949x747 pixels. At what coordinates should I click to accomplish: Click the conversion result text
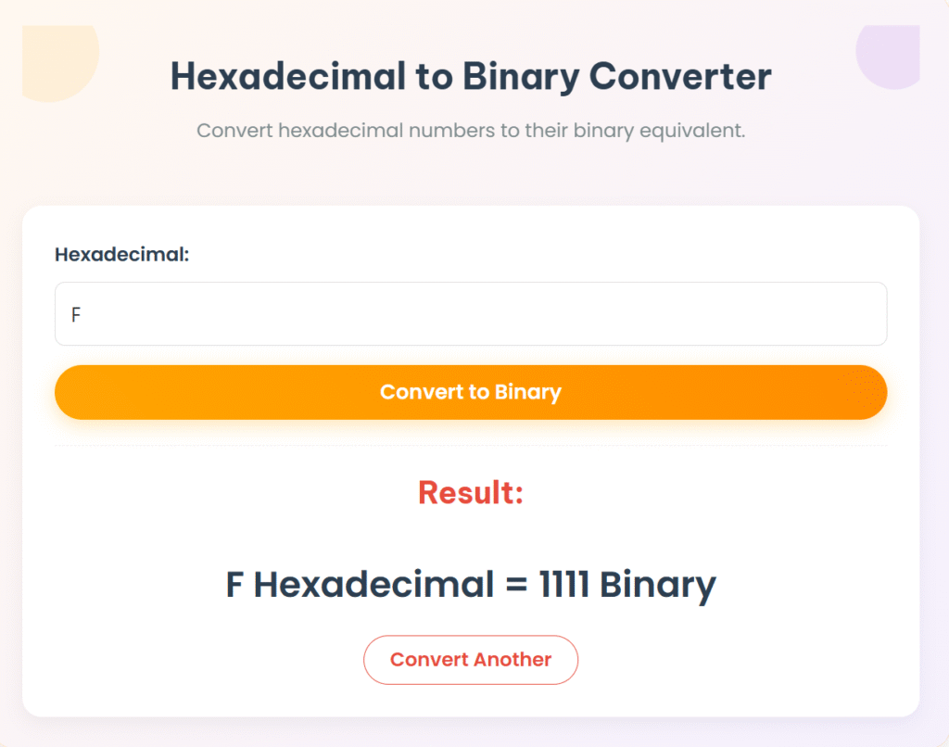(471, 585)
